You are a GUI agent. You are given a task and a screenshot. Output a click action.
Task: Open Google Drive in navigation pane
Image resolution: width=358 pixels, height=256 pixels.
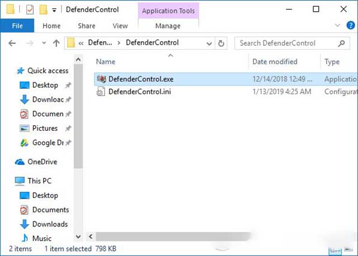(48, 143)
